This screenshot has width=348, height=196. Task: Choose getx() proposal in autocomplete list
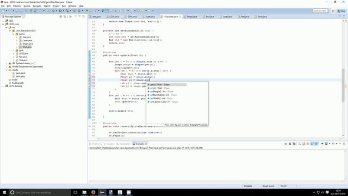coord(167,85)
